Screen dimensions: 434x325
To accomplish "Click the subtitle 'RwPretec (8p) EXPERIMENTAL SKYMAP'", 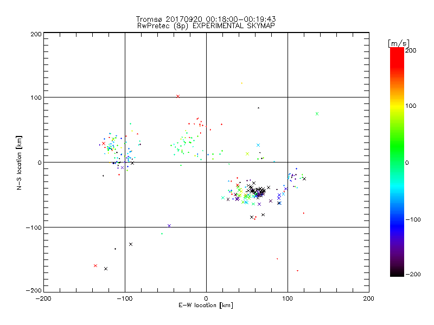I will click(206, 25).
